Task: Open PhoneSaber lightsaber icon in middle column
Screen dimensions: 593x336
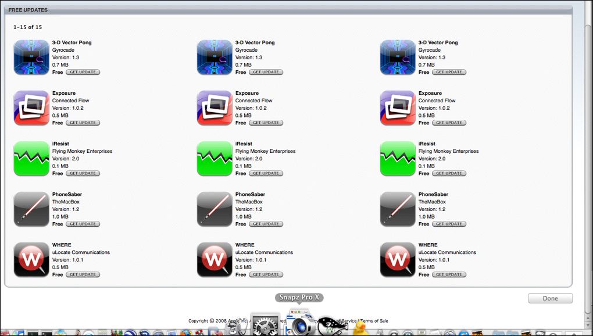Action: pos(215,209)
